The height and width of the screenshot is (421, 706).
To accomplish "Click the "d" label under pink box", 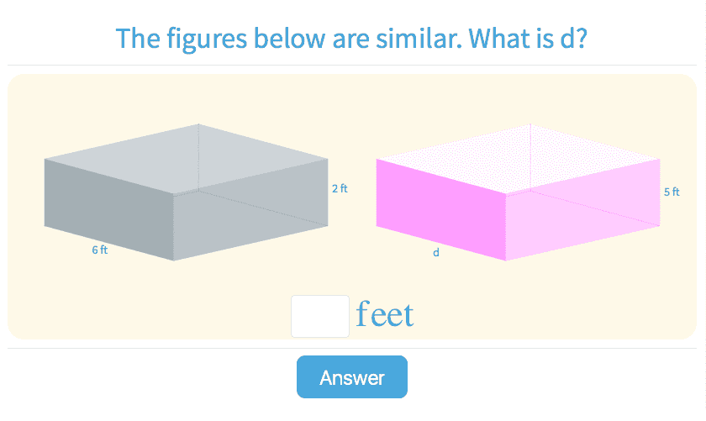I will coord(436,252).
